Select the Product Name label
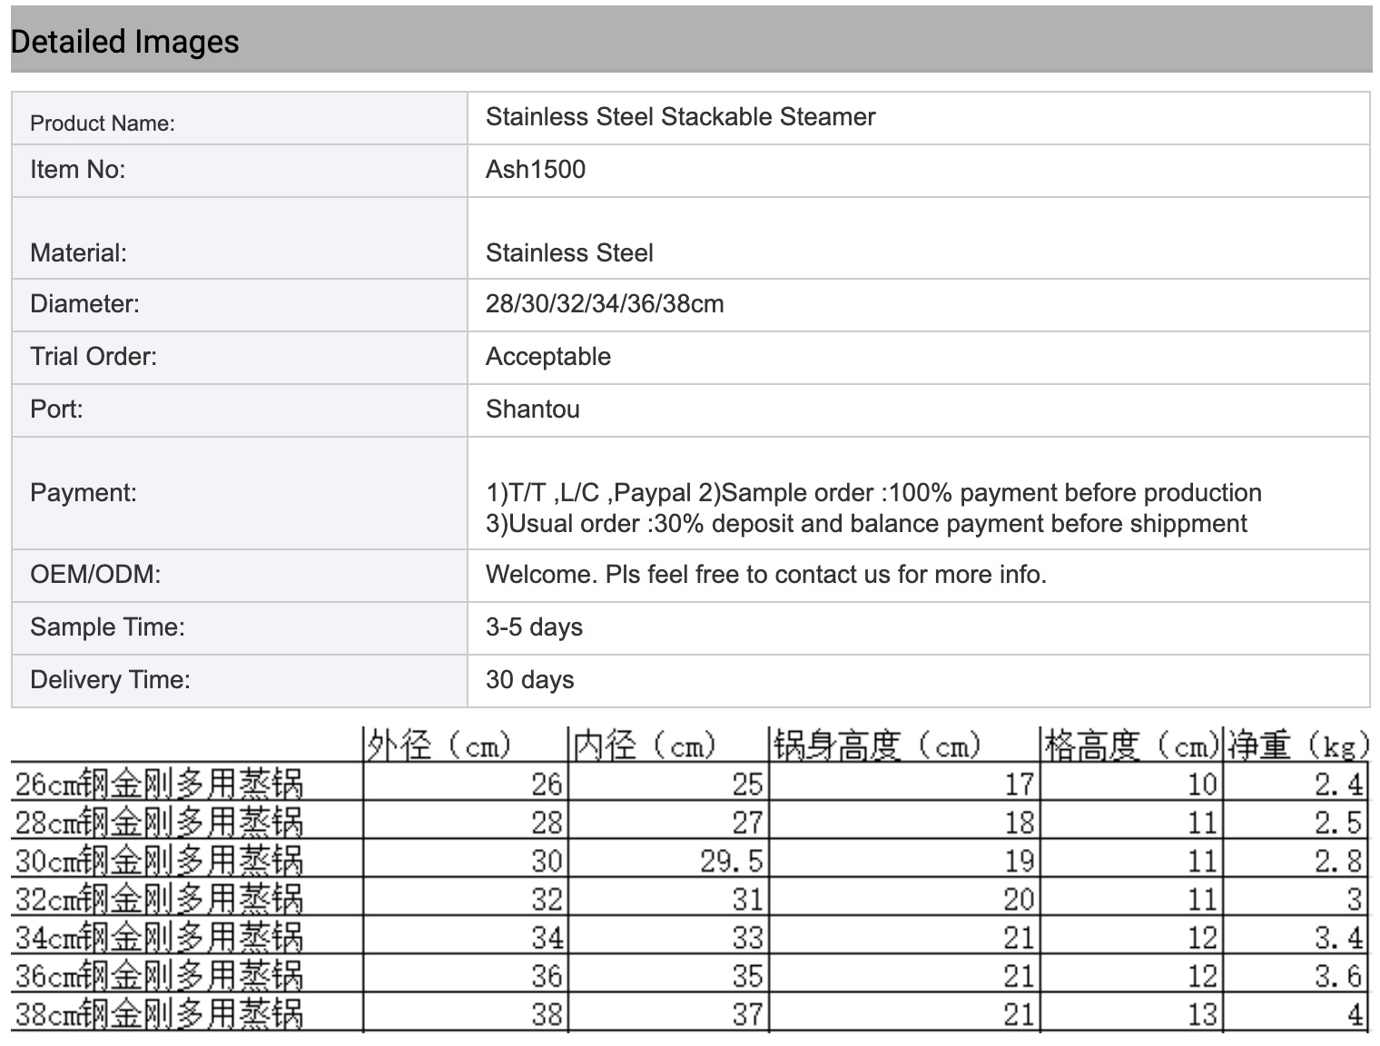This screenshot has height=1046, width=1380. tap(103, 123)
